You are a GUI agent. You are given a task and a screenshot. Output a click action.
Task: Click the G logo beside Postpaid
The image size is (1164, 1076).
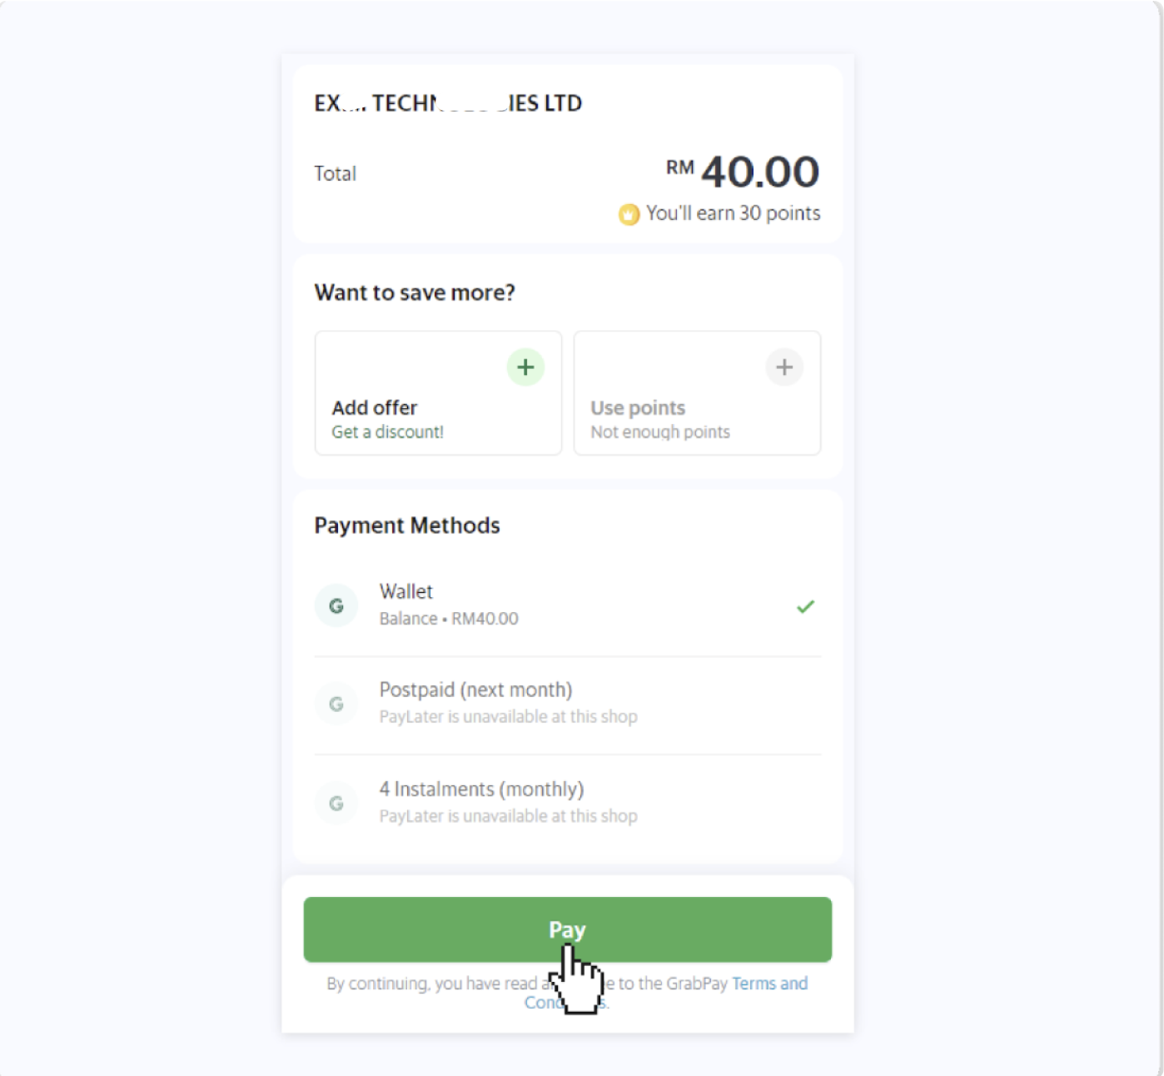(336, 705)
